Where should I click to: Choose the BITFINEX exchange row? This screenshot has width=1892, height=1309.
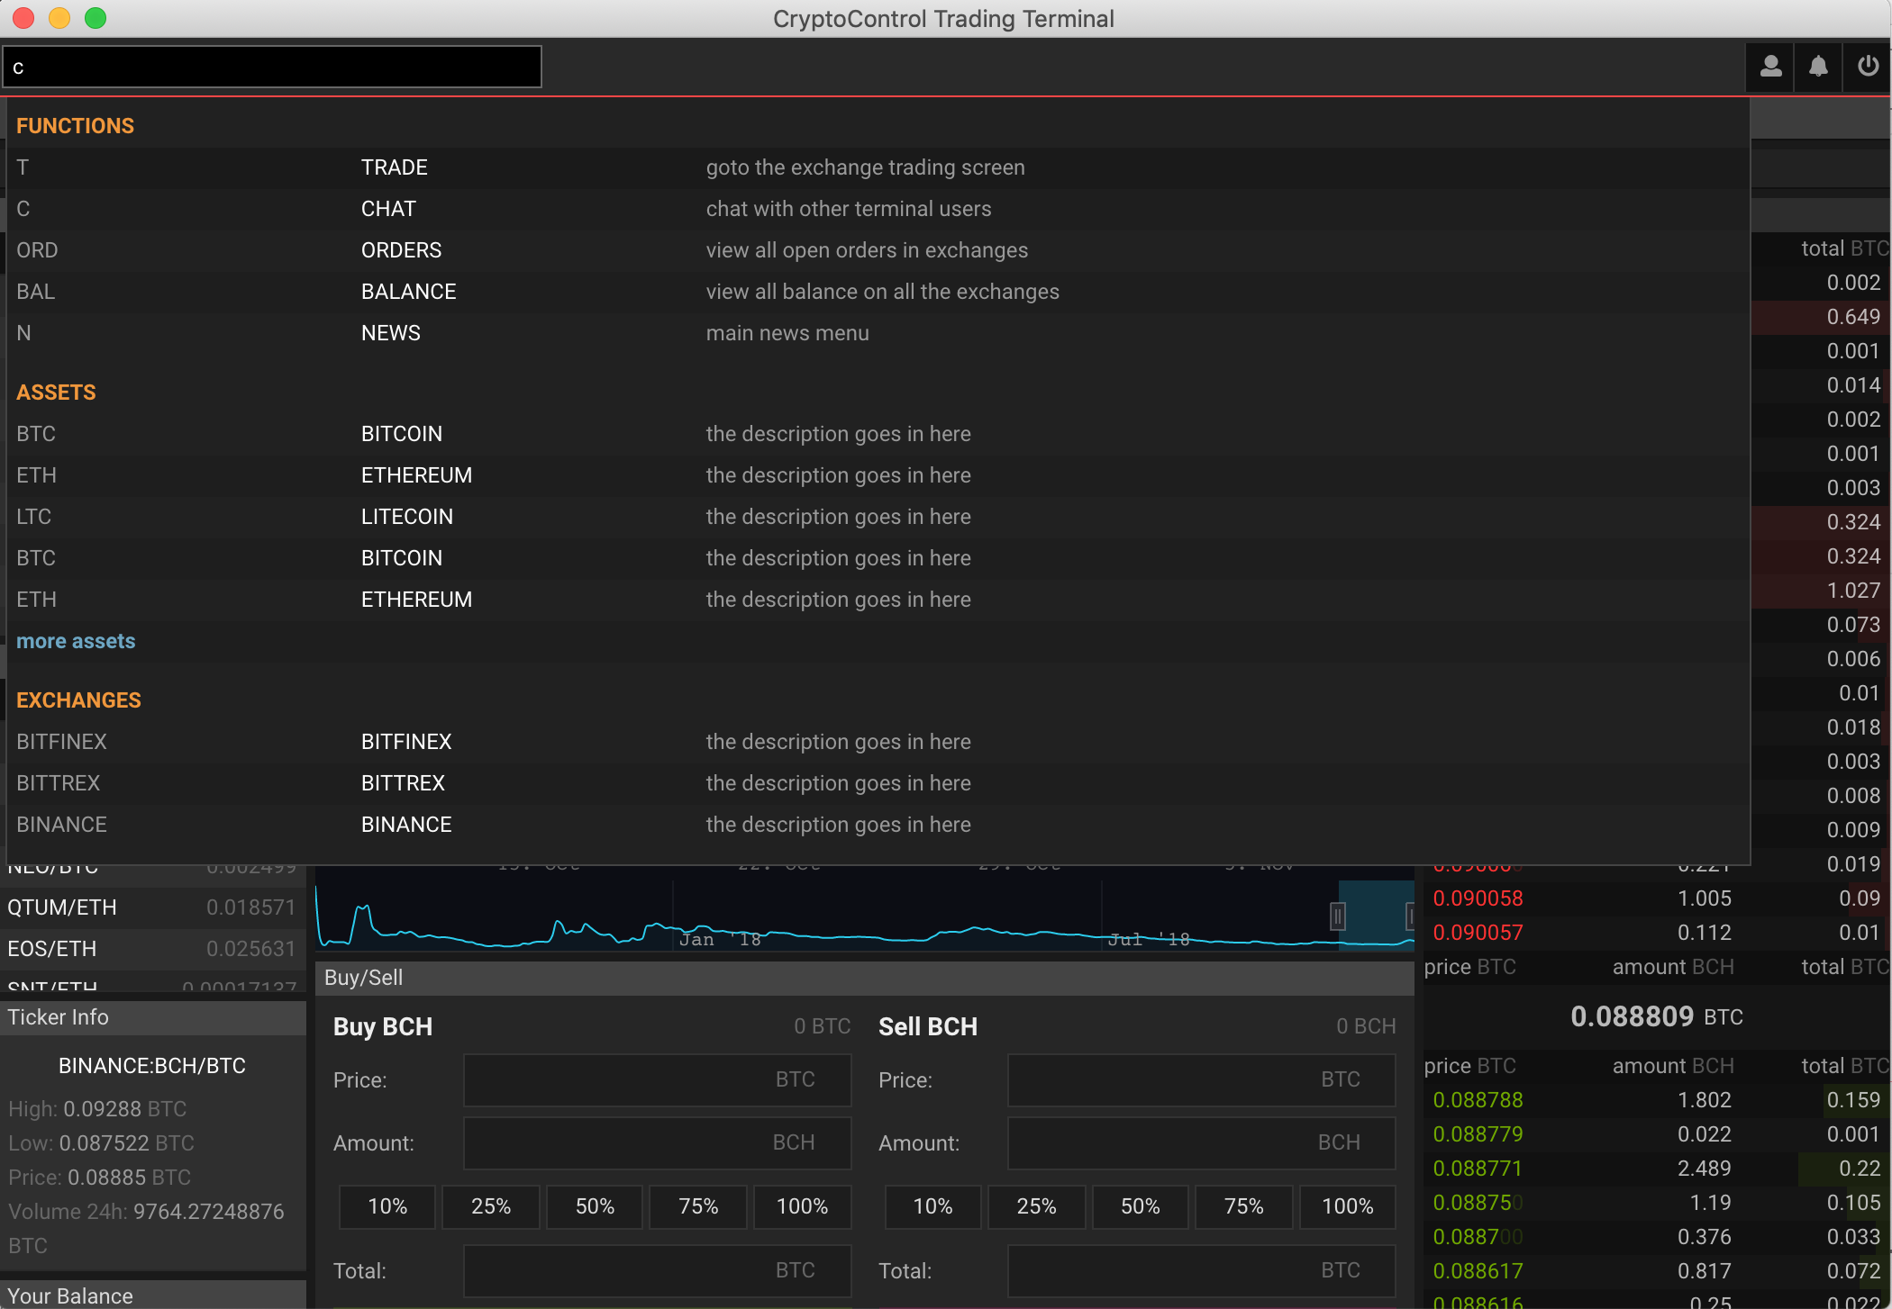tap(878, 742)
